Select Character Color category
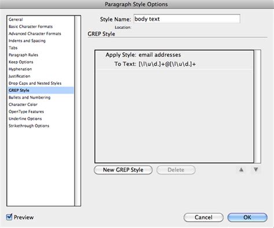The image size is (274, 228). 23,104
